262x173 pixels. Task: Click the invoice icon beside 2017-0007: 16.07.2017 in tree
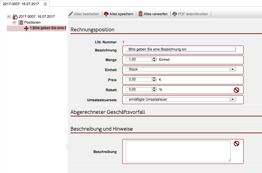click(x=15, y=17)
